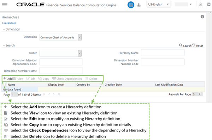The image size is (212, 140).
Task: Sort by the Name column header
Action: coord(12,85)
